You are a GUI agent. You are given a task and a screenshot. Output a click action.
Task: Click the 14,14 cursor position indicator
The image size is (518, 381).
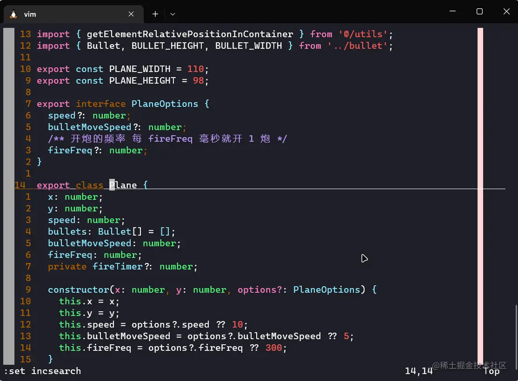[418, 371]
